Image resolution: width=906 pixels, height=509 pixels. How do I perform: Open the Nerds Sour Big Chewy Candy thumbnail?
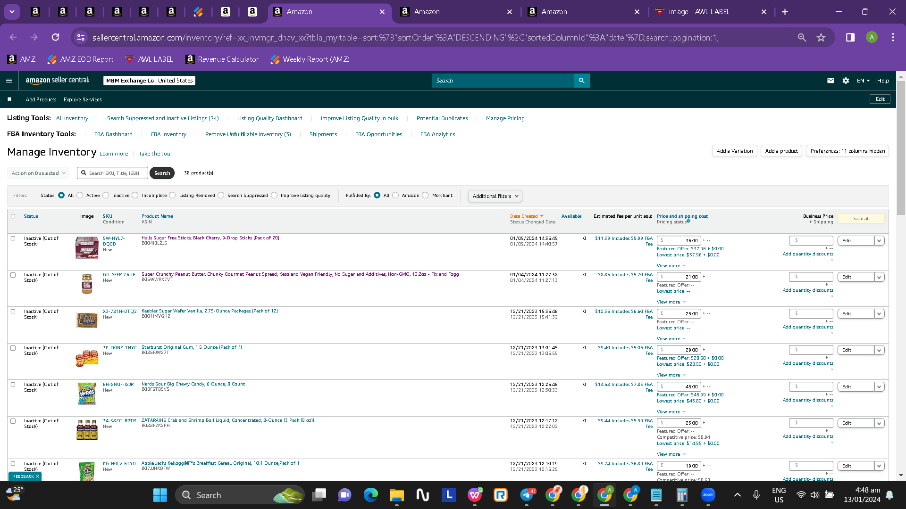tap(87, 394)
